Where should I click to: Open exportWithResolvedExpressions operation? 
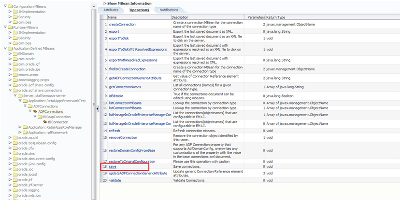pyautogui.click(x=133, y=60)
